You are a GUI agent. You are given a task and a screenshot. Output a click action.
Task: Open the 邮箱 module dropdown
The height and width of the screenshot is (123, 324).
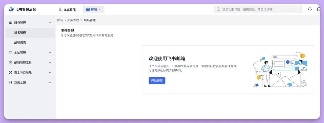[x=94, y=9]
